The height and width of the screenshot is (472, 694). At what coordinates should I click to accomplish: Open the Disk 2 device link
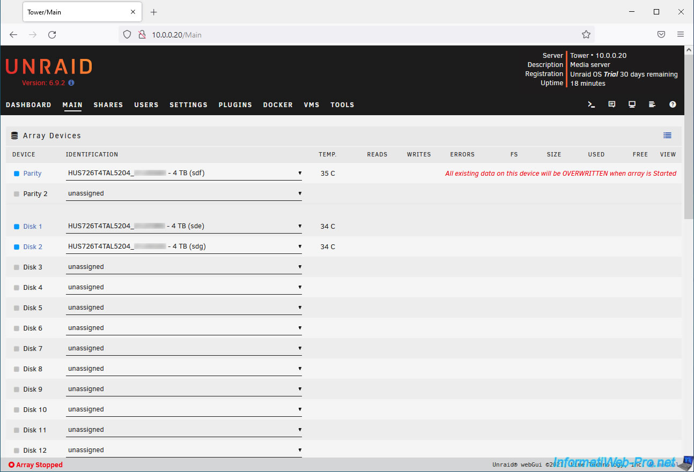33,247
